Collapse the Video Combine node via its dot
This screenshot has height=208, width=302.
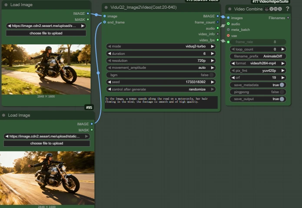(x=229, y=9)
